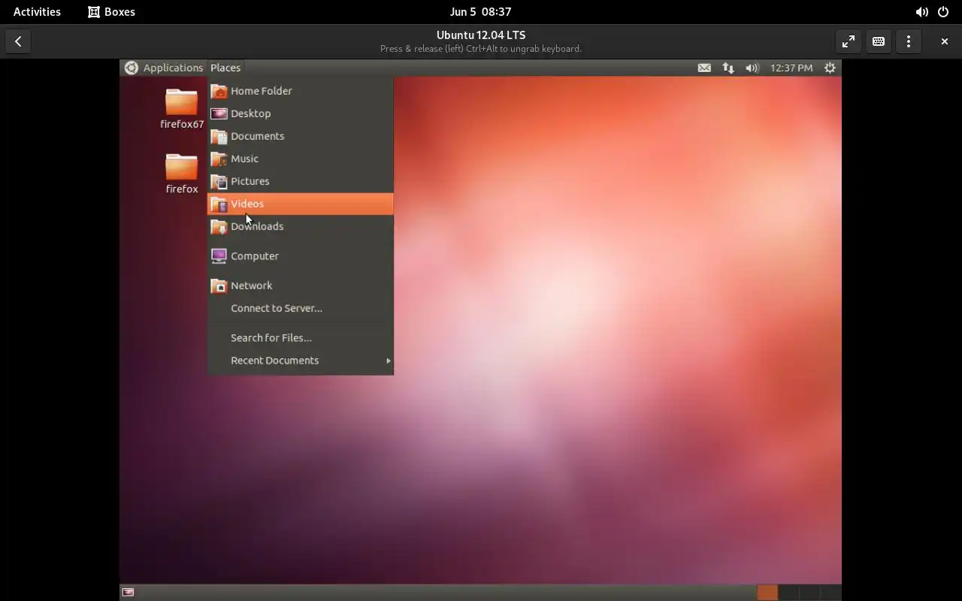
Task: Open Computer from Places menu
Action: click(300, 256)
